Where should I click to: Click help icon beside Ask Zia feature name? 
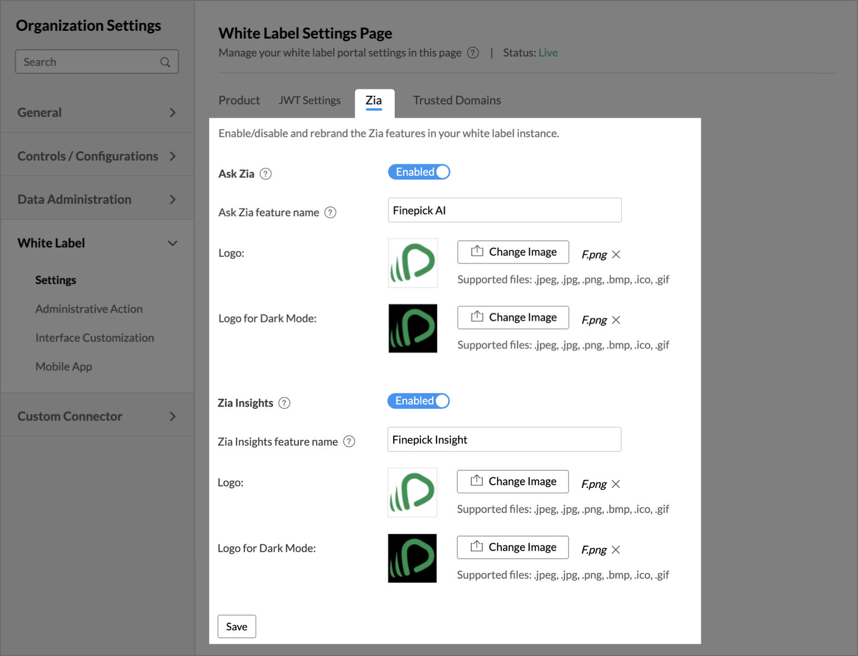pyautogui.click(x=331, y=212)
